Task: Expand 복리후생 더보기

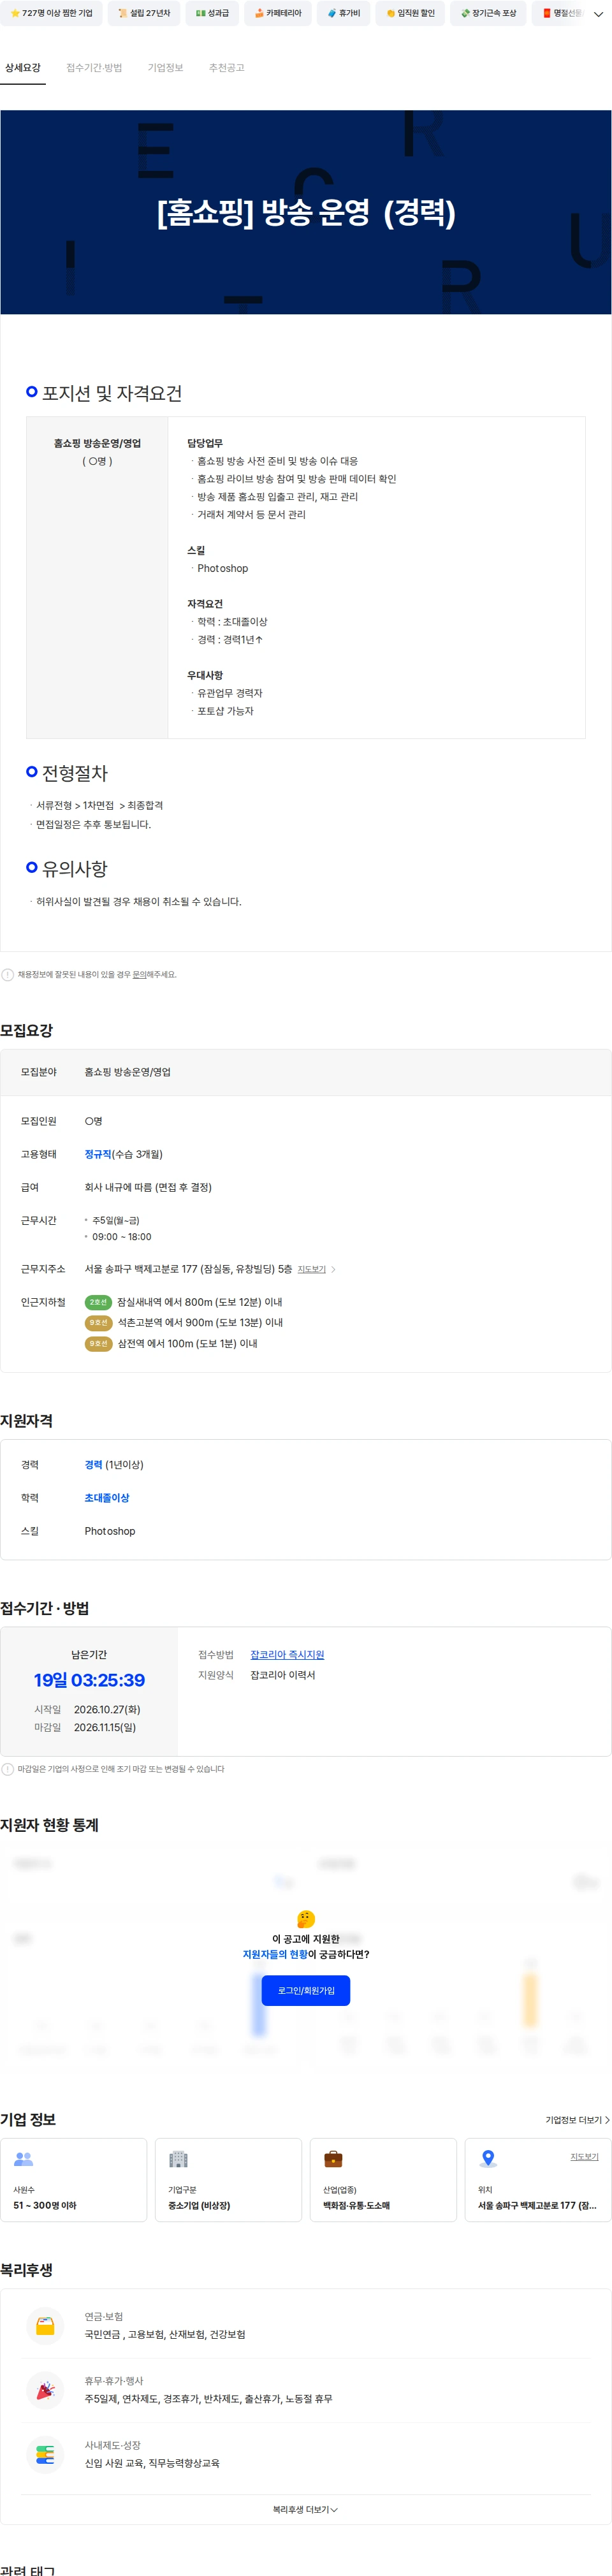Action: click(306, 2510)
